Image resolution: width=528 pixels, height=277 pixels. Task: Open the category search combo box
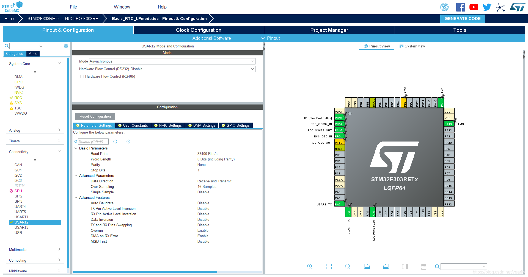[27, 46]
